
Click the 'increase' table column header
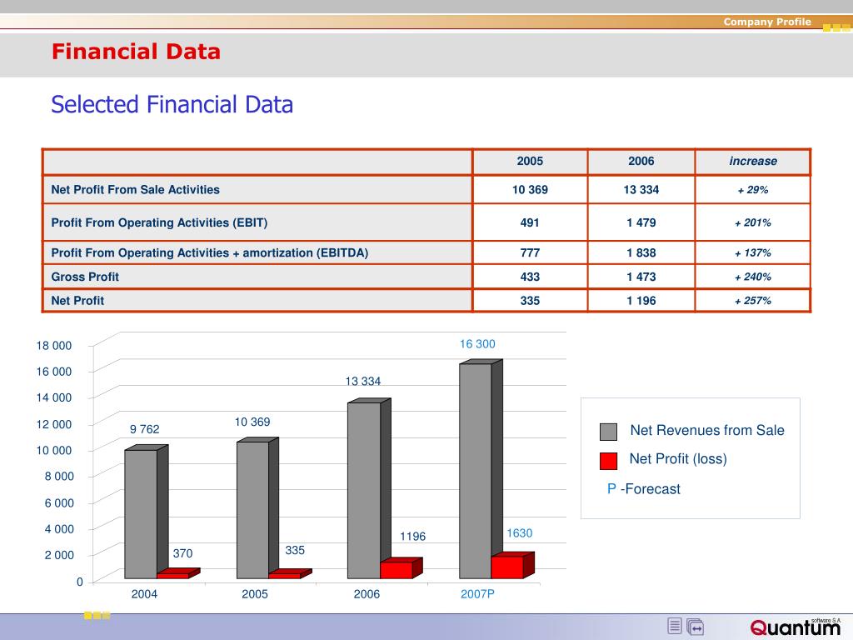point(753,161)
